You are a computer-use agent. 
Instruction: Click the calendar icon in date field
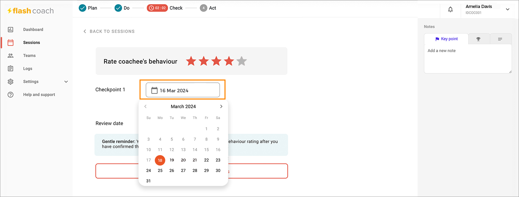pos(155,90)
